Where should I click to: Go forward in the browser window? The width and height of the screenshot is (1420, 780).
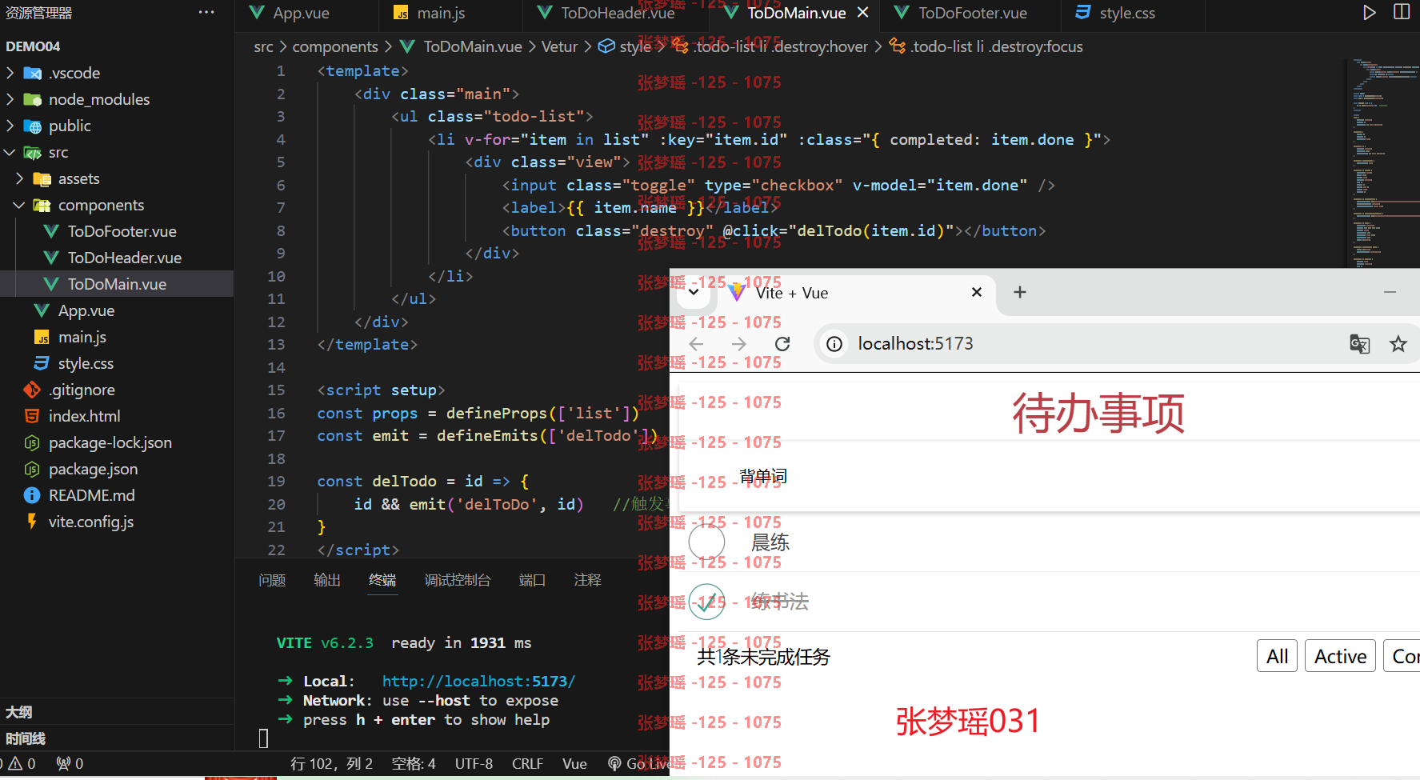tap(739, 344)
